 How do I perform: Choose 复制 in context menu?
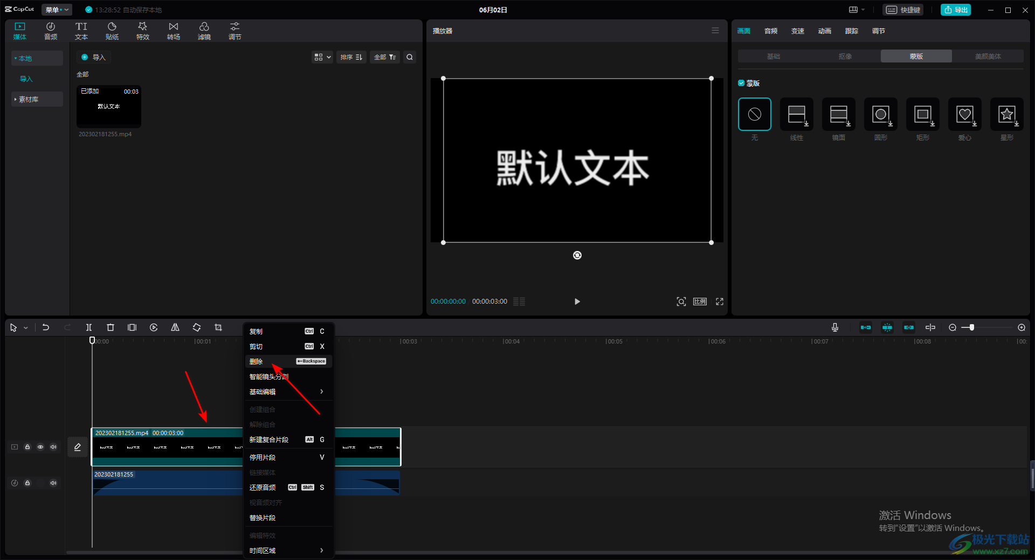click(288, 331)
